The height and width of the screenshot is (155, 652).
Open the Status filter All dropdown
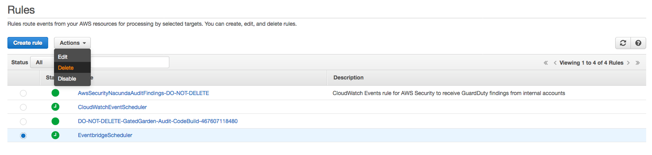tap(42, 62)
